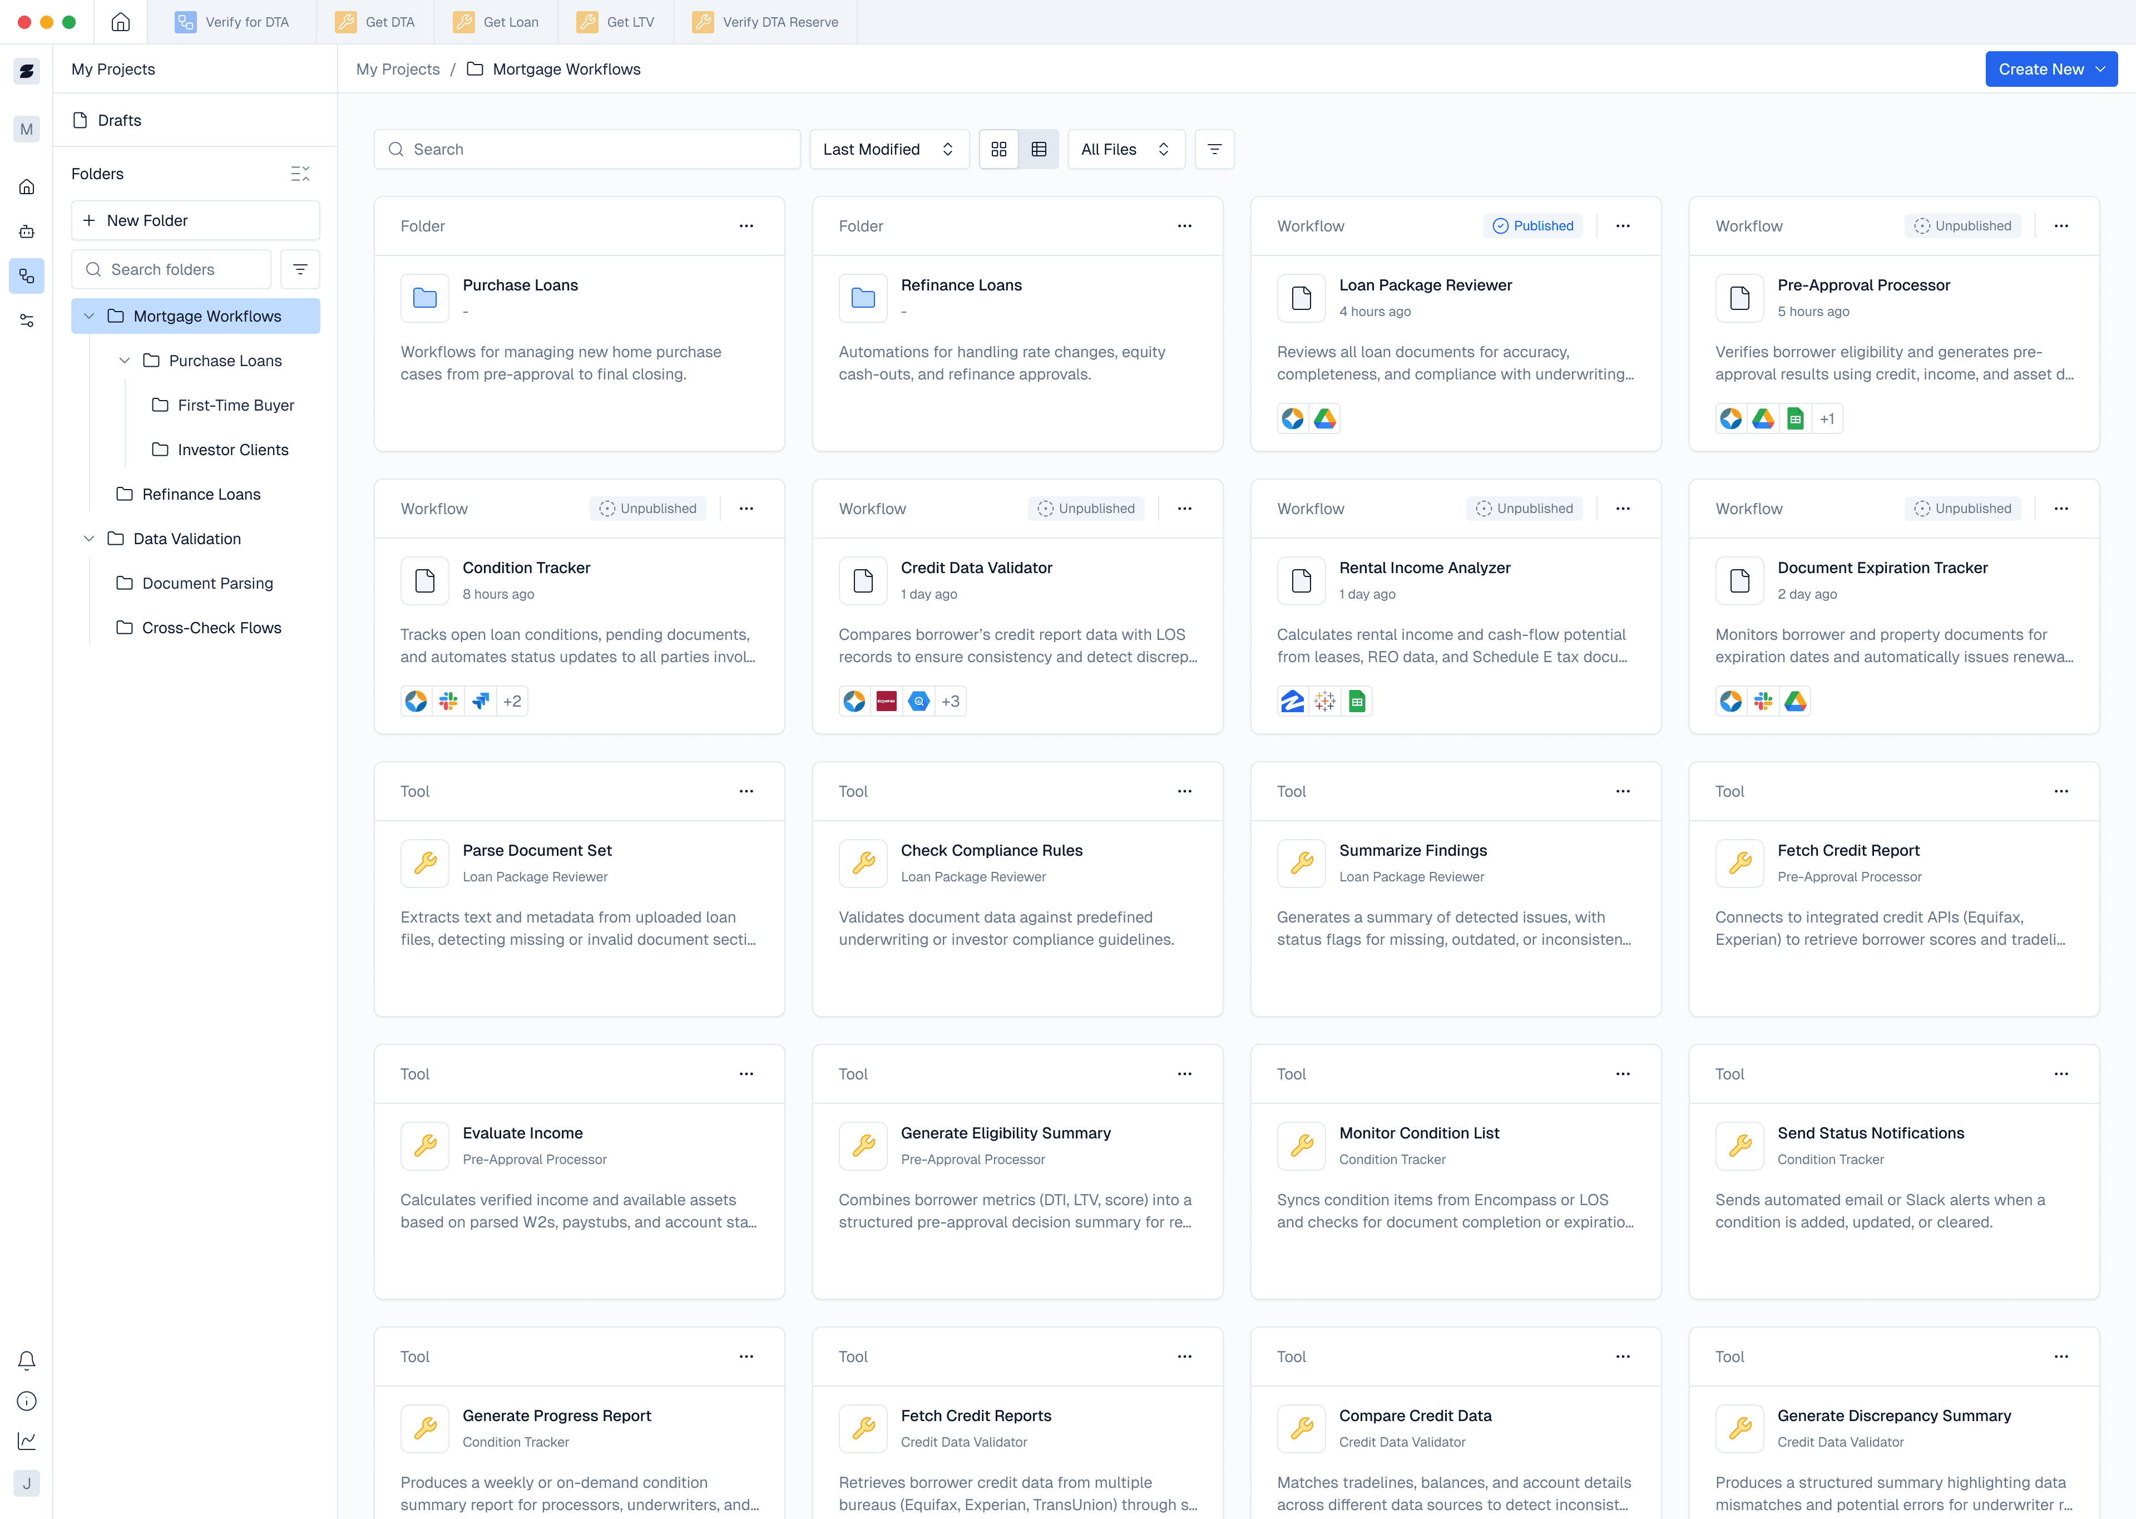Viewport: 2136px width, 1519px height.
Task: Click the Create New button
Action: (2050, 69)
